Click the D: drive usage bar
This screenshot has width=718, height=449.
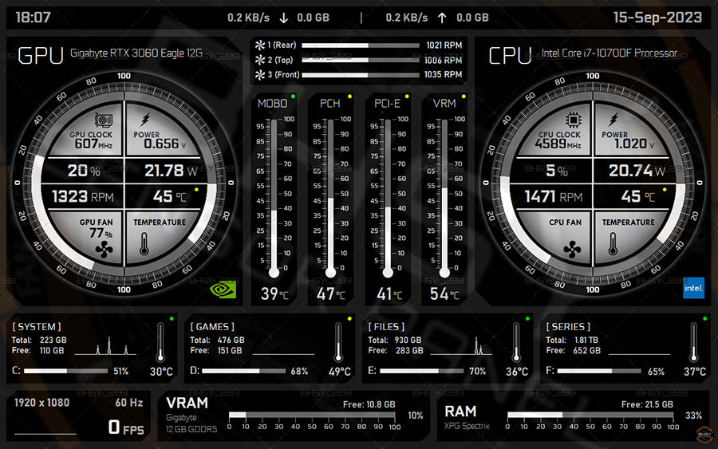243,371
